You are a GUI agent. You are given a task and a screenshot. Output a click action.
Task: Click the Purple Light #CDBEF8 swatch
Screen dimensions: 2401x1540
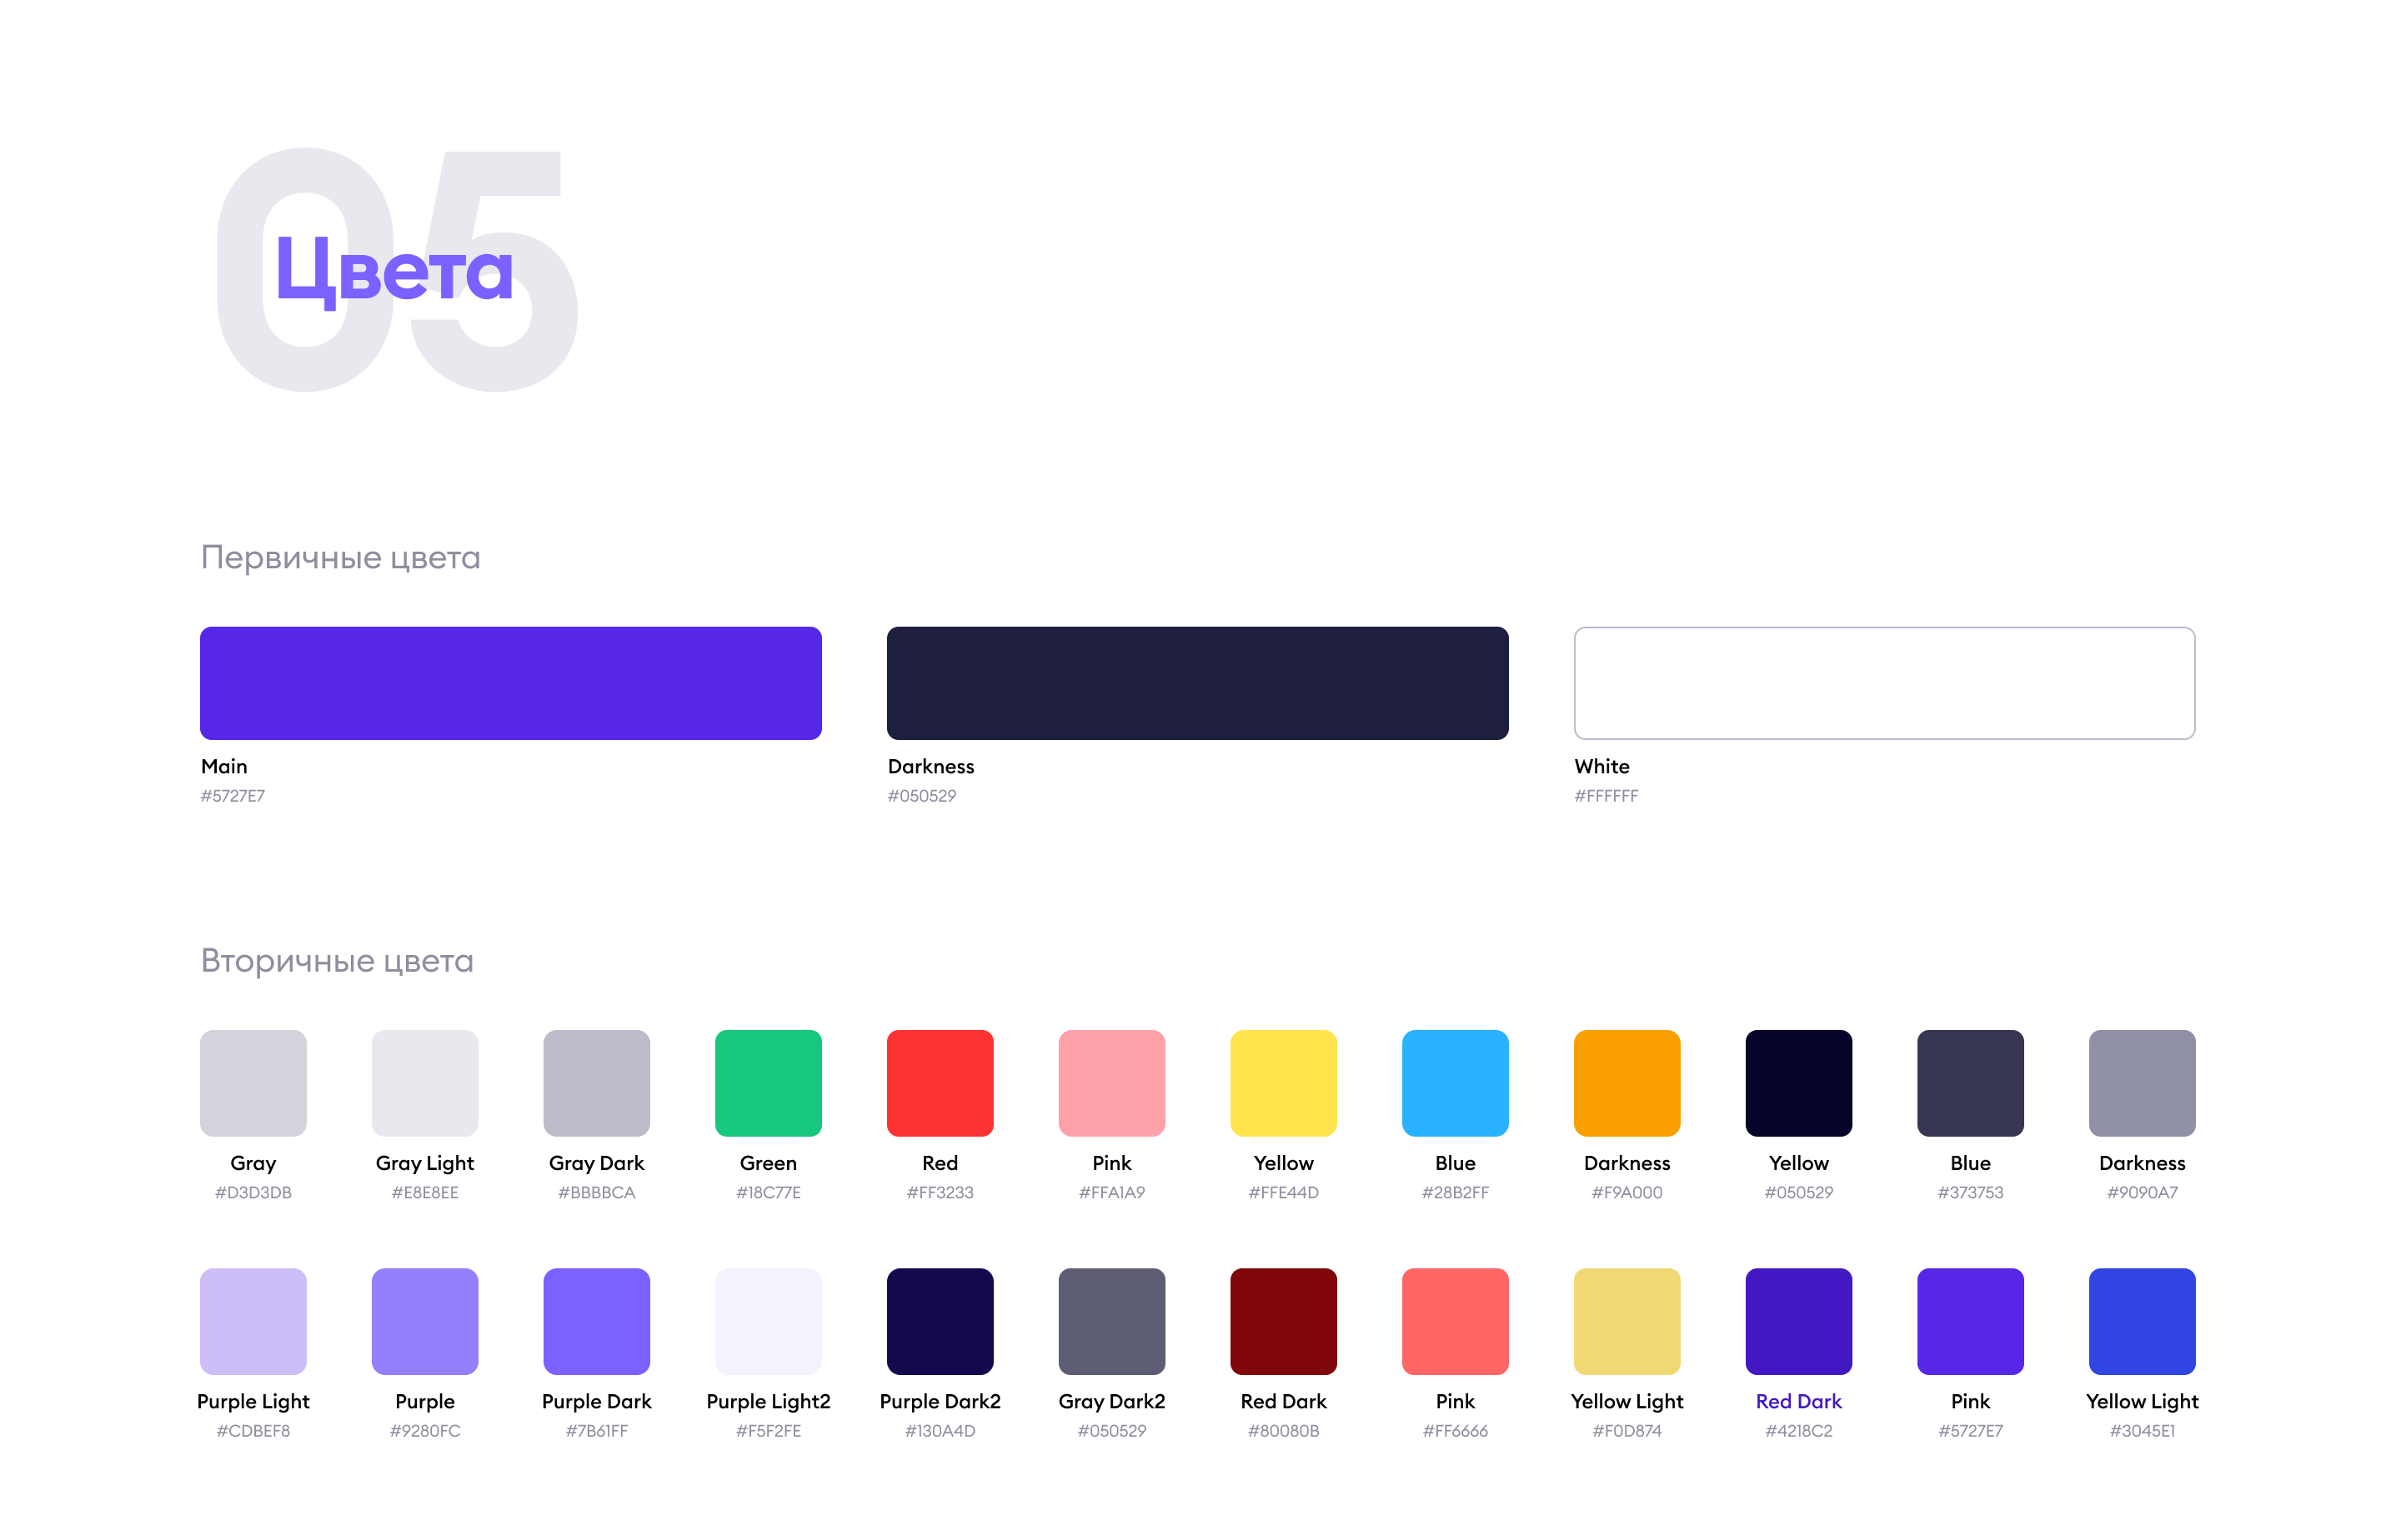point(253,1321)
